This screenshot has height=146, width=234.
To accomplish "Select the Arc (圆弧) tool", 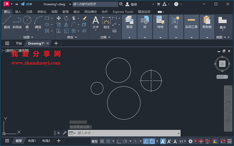I will click(38, 22).
